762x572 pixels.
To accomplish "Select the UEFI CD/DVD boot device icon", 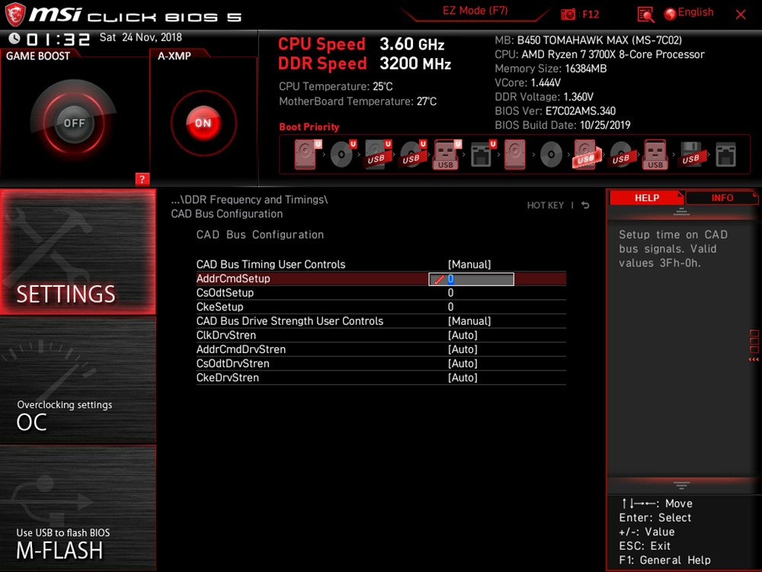I will pos(343,154).
